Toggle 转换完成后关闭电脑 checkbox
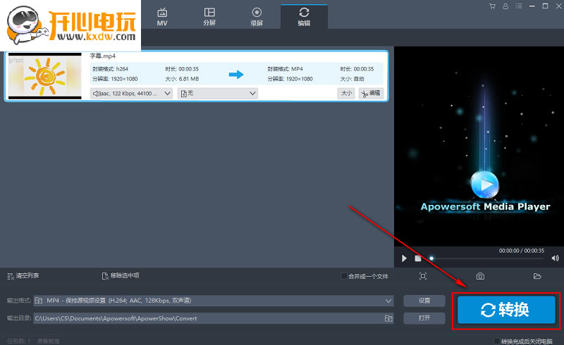 tap(496, 341)
